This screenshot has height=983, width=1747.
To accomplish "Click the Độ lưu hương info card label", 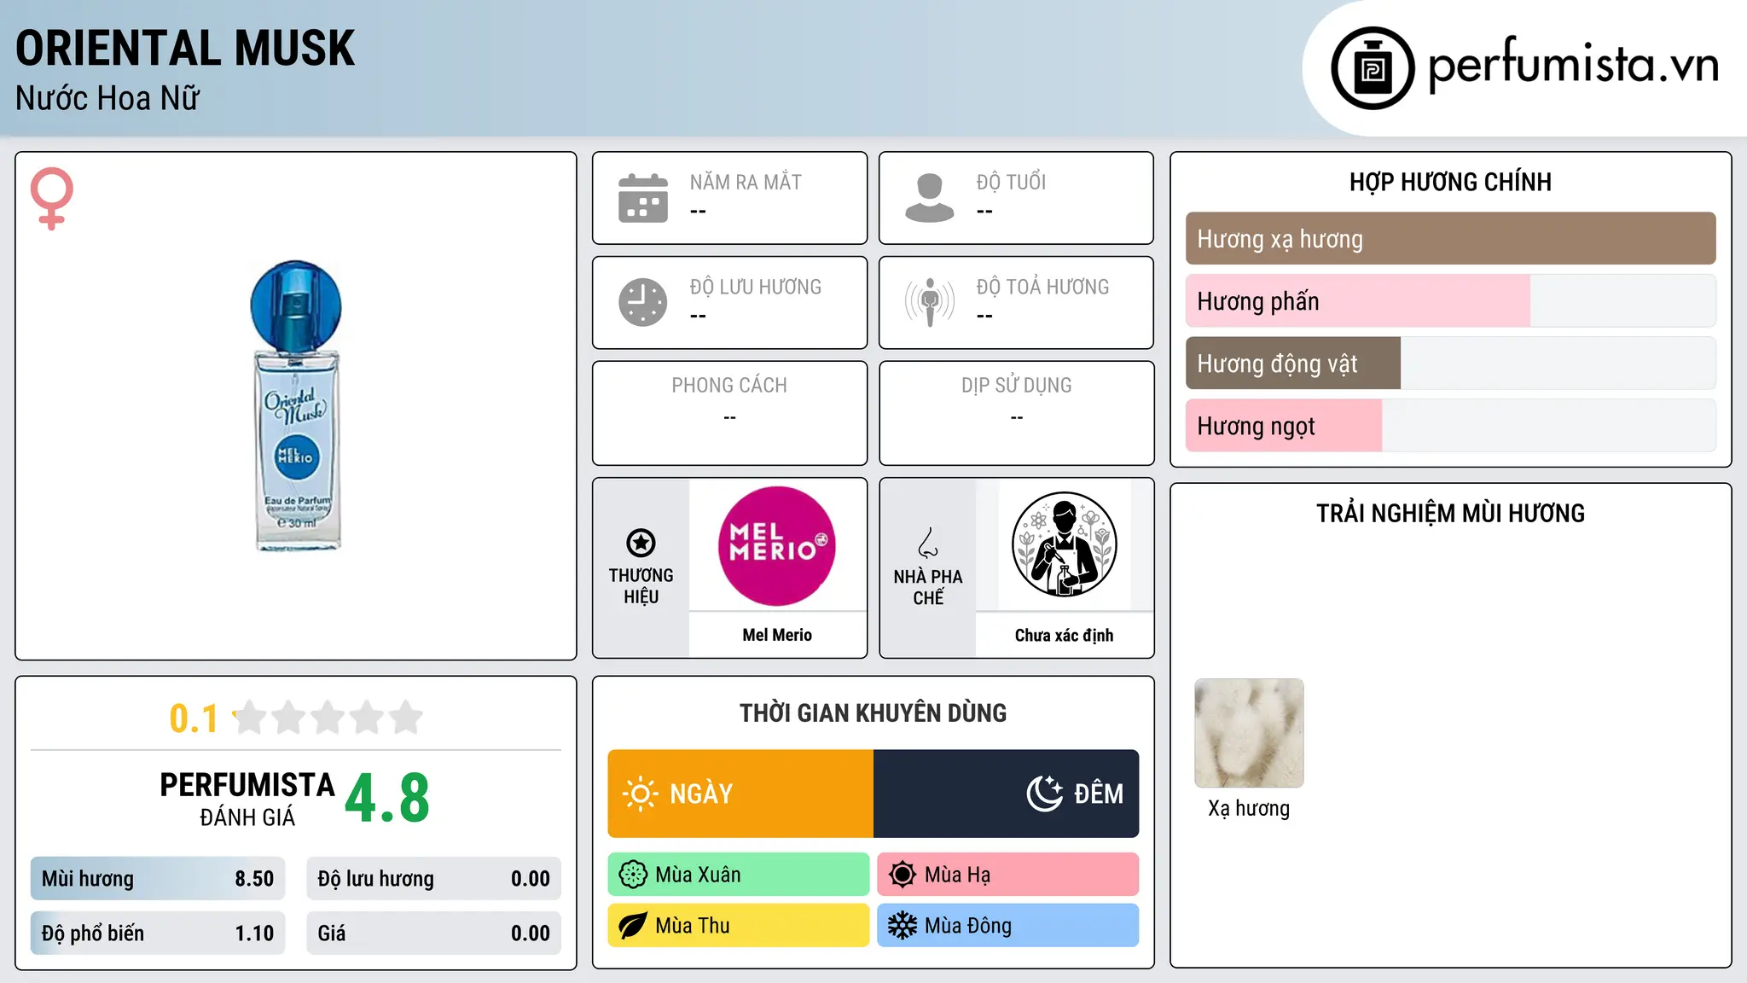I will [x=756, y=287].
